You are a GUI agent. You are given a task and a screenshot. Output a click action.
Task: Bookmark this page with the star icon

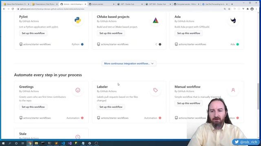(229, 9)
